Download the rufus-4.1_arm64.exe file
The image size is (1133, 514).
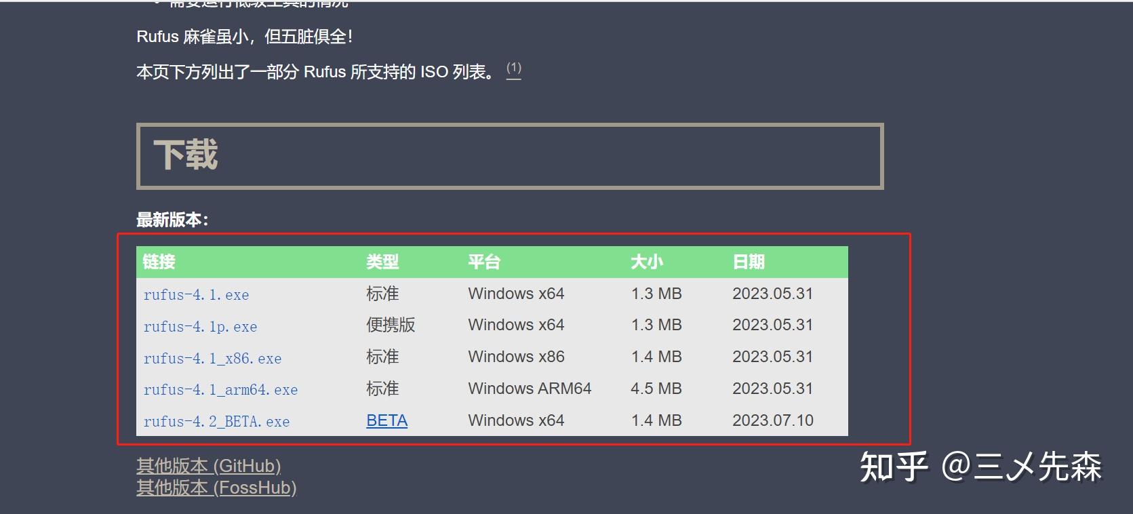pos(220,389)
